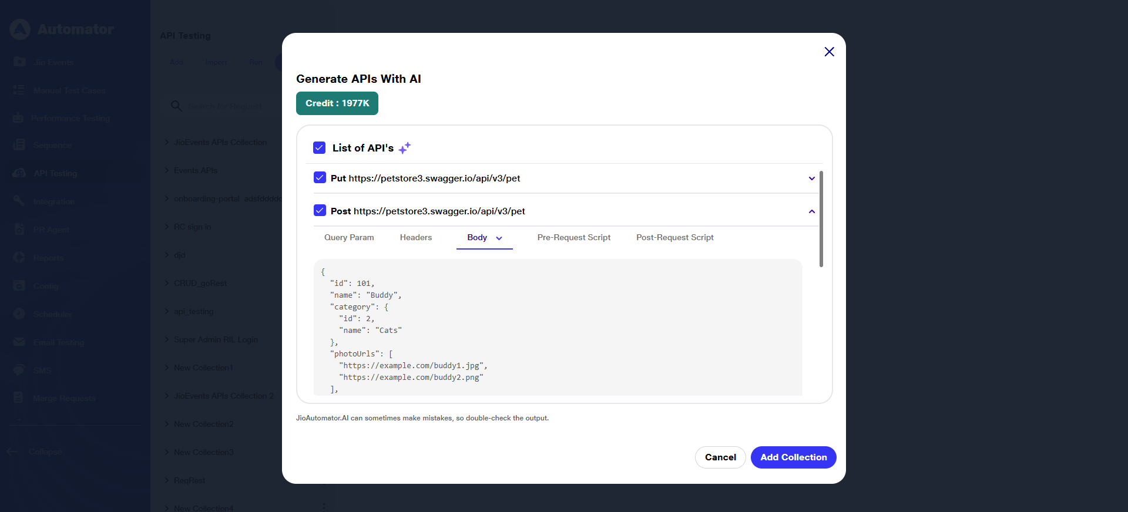Uncheck the List of API's checkbox
The image size is (1128, 512).
coord(320,147)
